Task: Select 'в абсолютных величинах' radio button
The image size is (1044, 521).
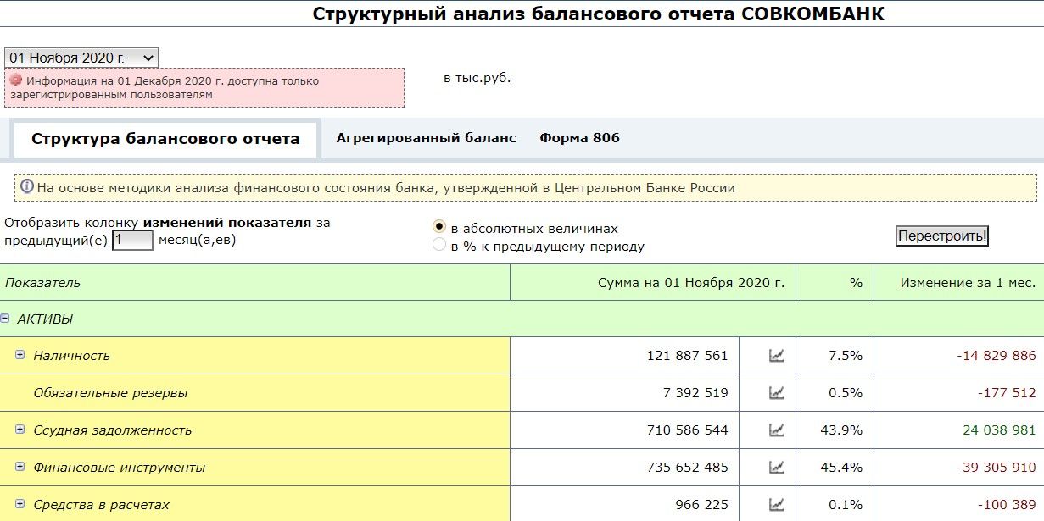Action: pos(439,227)
